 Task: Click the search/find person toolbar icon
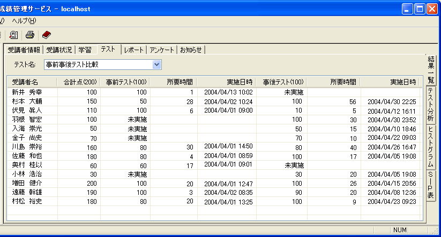[x=13, y=35]
